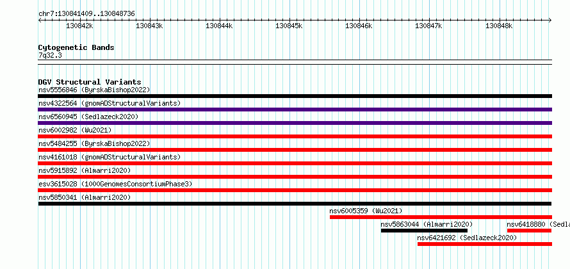This screenshot has width=570, height=269.
Task: Open the nsv6418880 variant label
Action: 539,224
